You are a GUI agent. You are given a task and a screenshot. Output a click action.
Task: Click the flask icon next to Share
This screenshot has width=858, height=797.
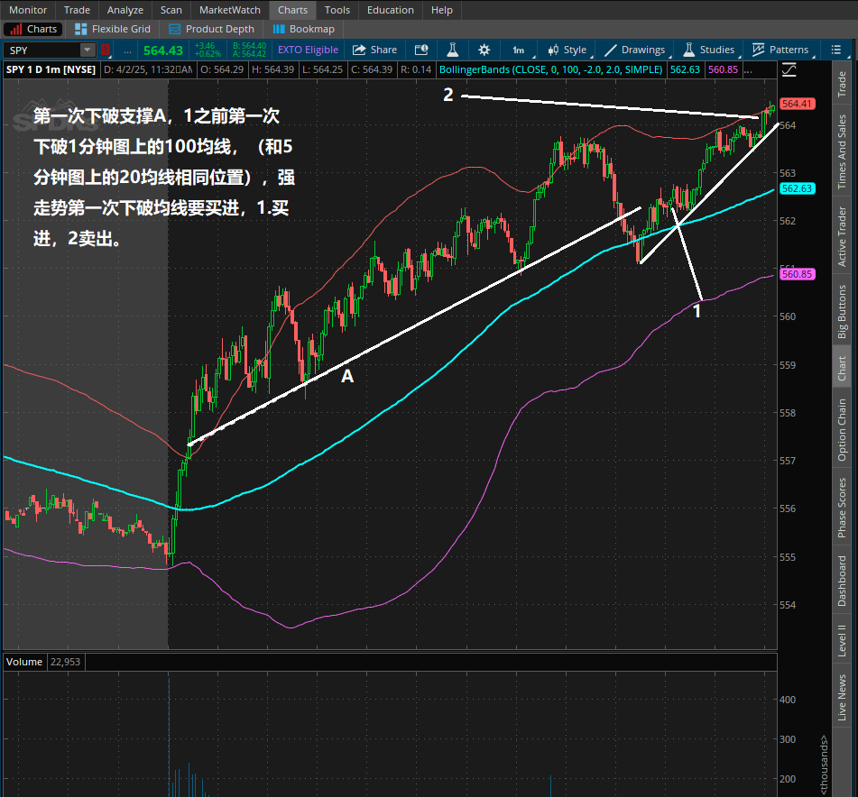click(453, 50)
